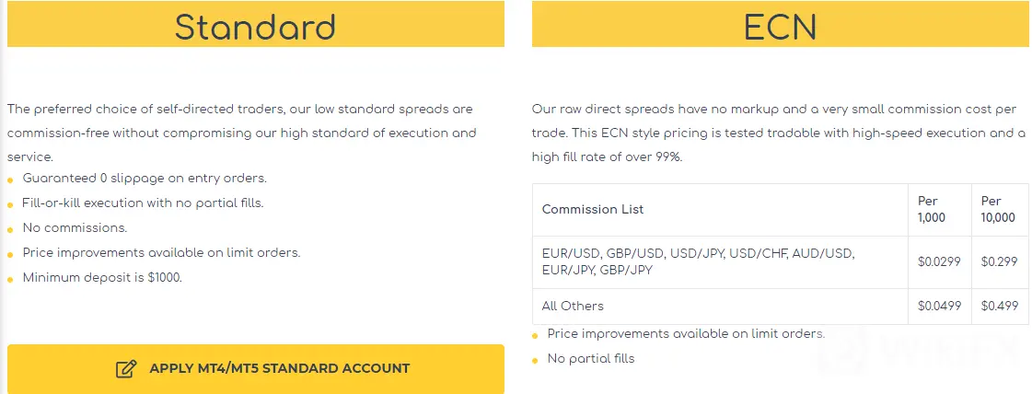This screenshot has height=394, width=1032.
Task: Click the Apply MT4/MT5 Standard Account button
Action: click(255, 368)
